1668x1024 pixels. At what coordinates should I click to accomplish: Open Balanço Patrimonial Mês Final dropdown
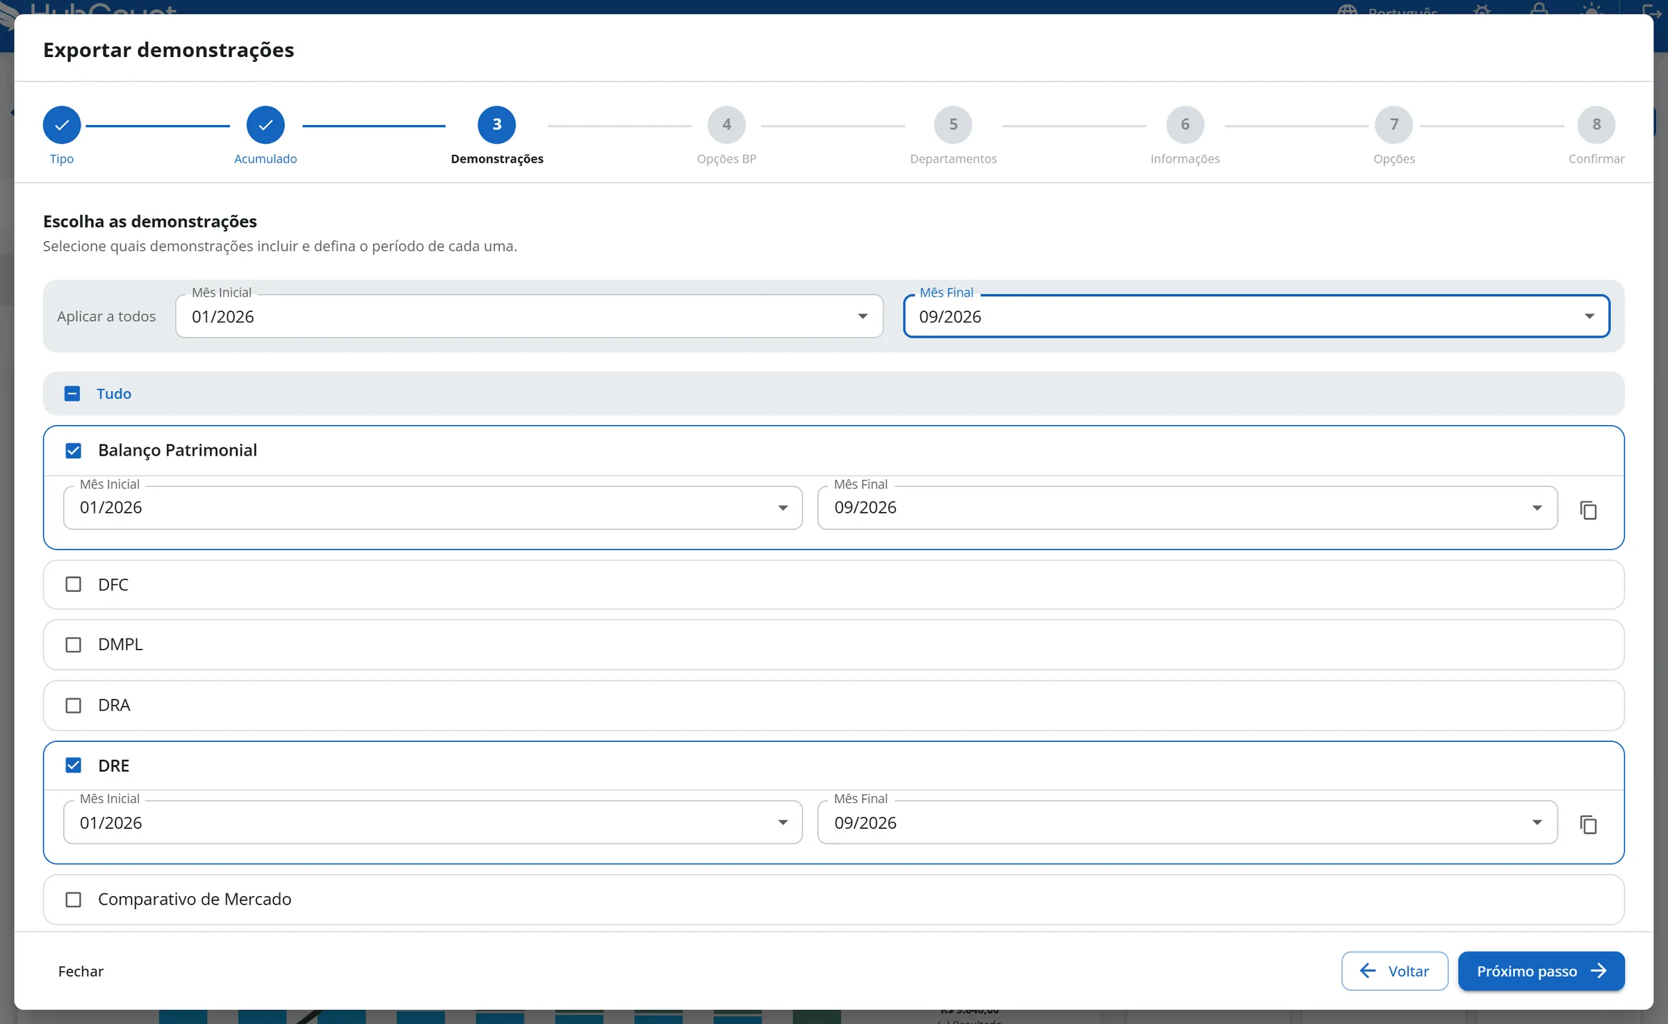pyautogui.click(x=1187, y=508)
